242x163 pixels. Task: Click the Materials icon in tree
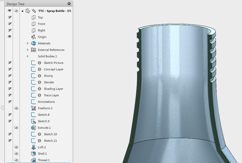(33, 43)
